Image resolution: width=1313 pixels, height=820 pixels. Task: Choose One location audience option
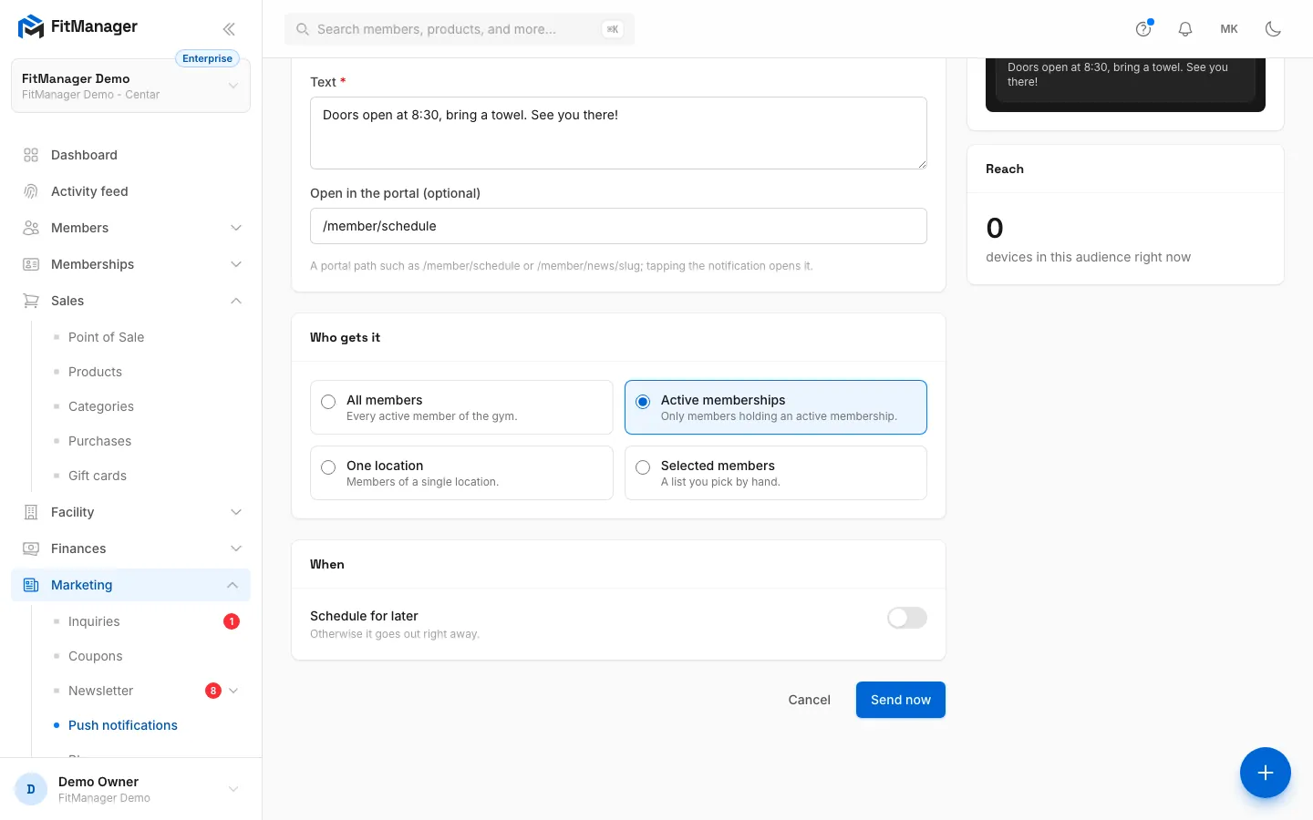pyautogui.click(x=461, y=473)
